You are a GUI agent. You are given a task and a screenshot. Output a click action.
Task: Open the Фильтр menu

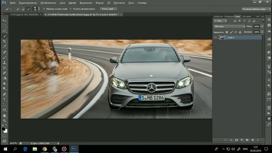click(x=99, y=3)
